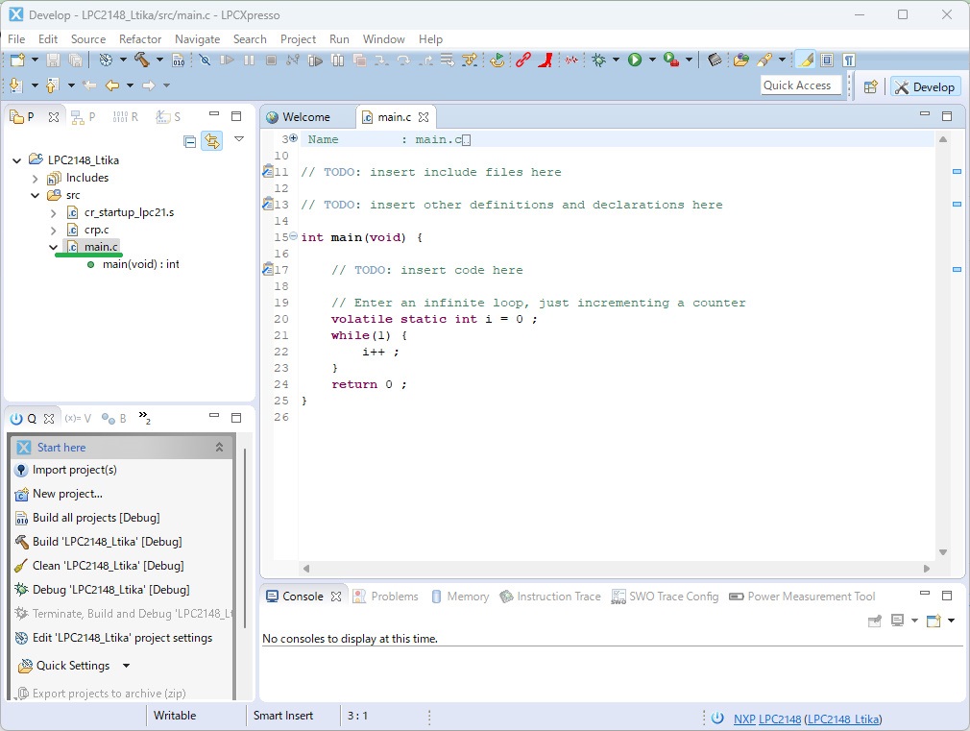Click the Back navigation arrow icon

[x=112, y=85]
